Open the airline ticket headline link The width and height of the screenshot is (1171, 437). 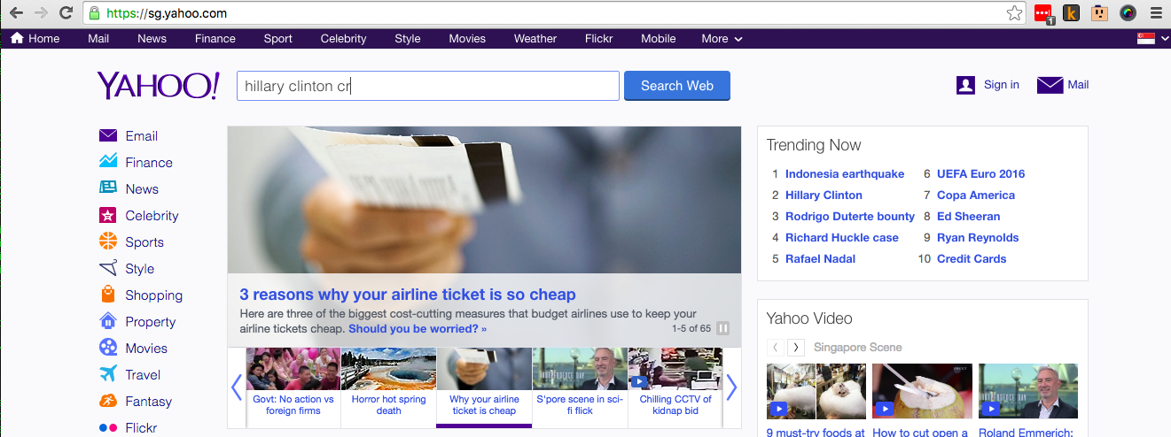408,295
